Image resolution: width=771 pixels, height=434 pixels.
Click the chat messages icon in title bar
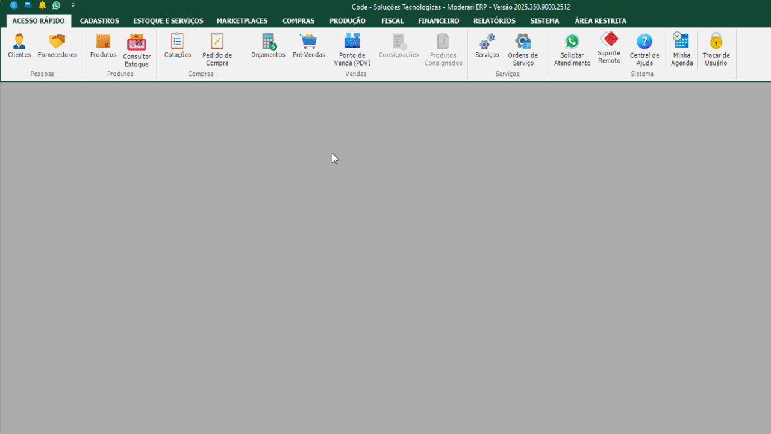[28, 5]
